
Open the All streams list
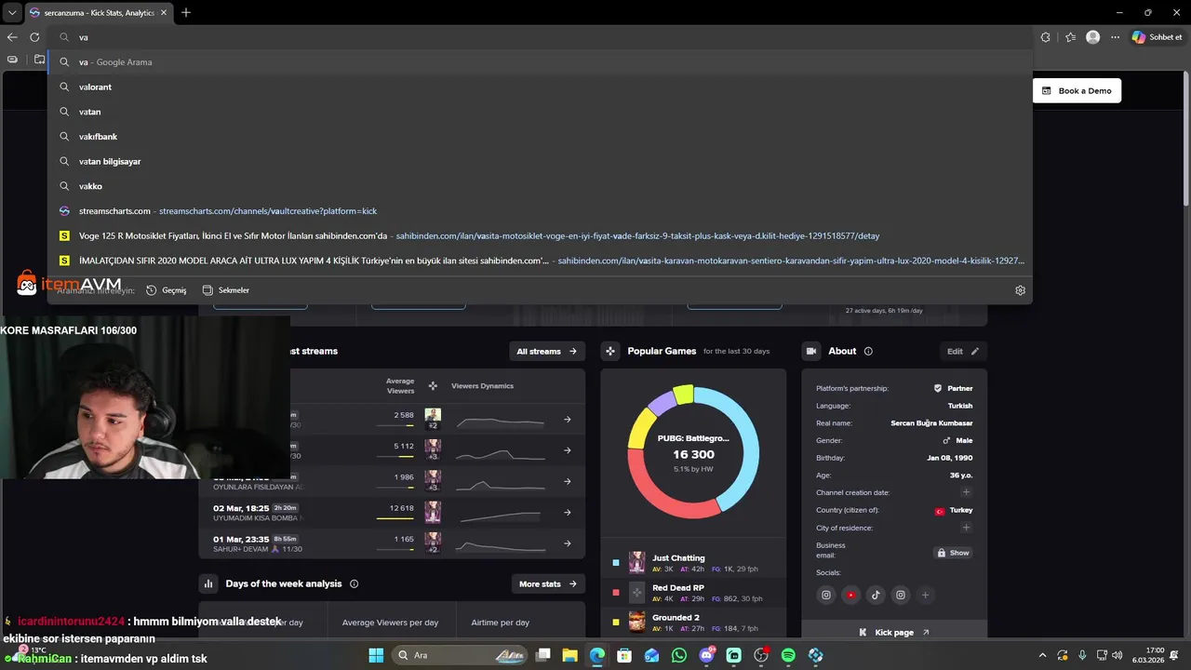tap(546, 351)
